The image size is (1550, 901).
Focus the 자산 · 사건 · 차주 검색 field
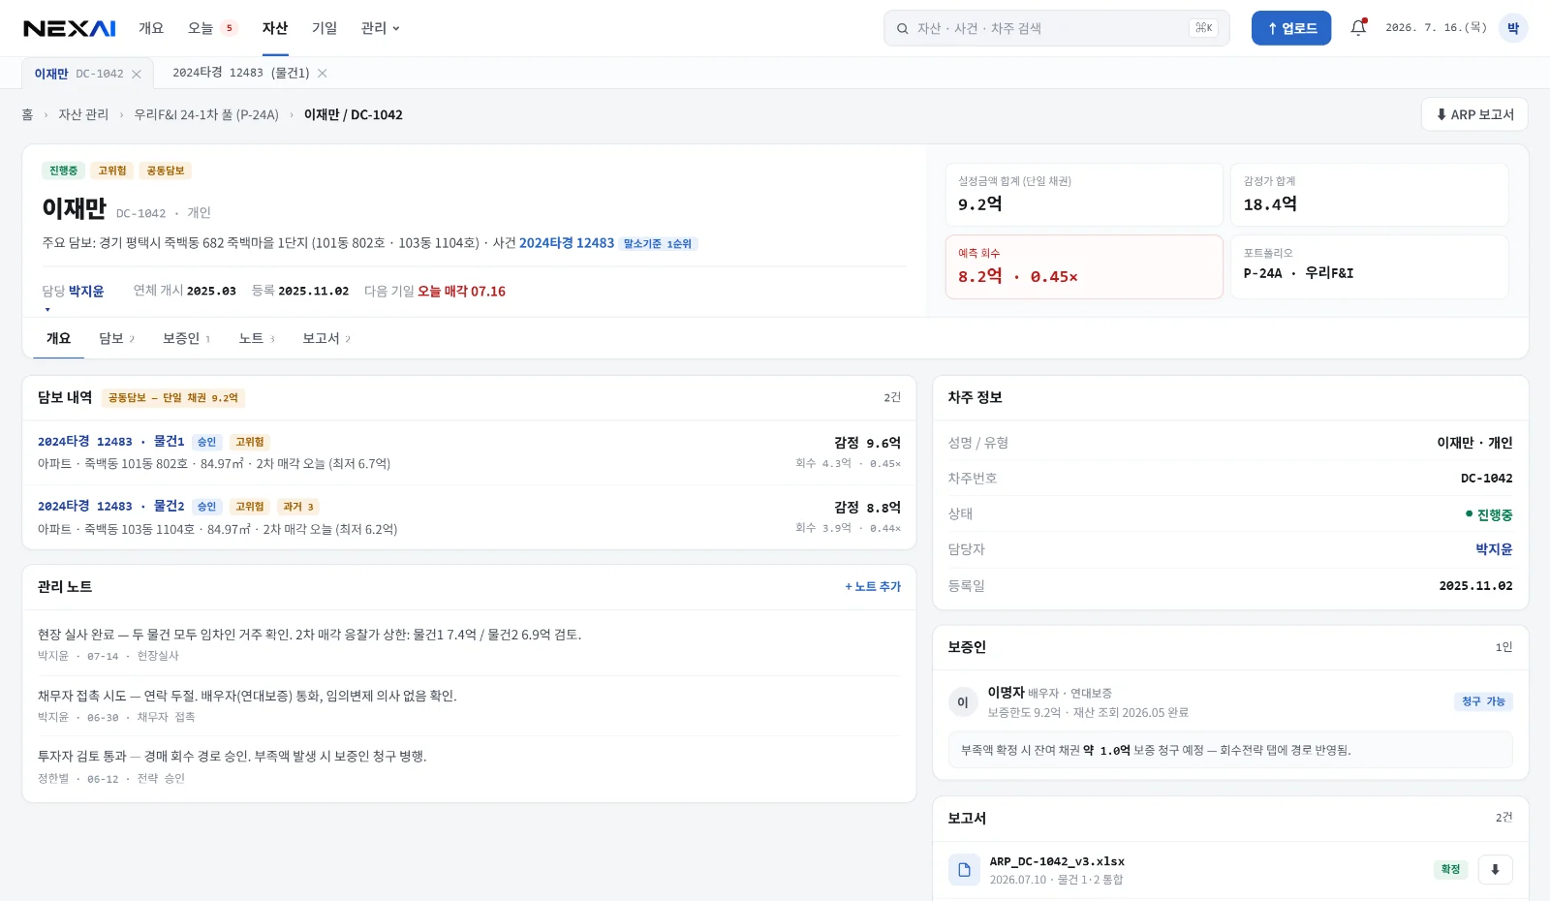[1056, 28]
